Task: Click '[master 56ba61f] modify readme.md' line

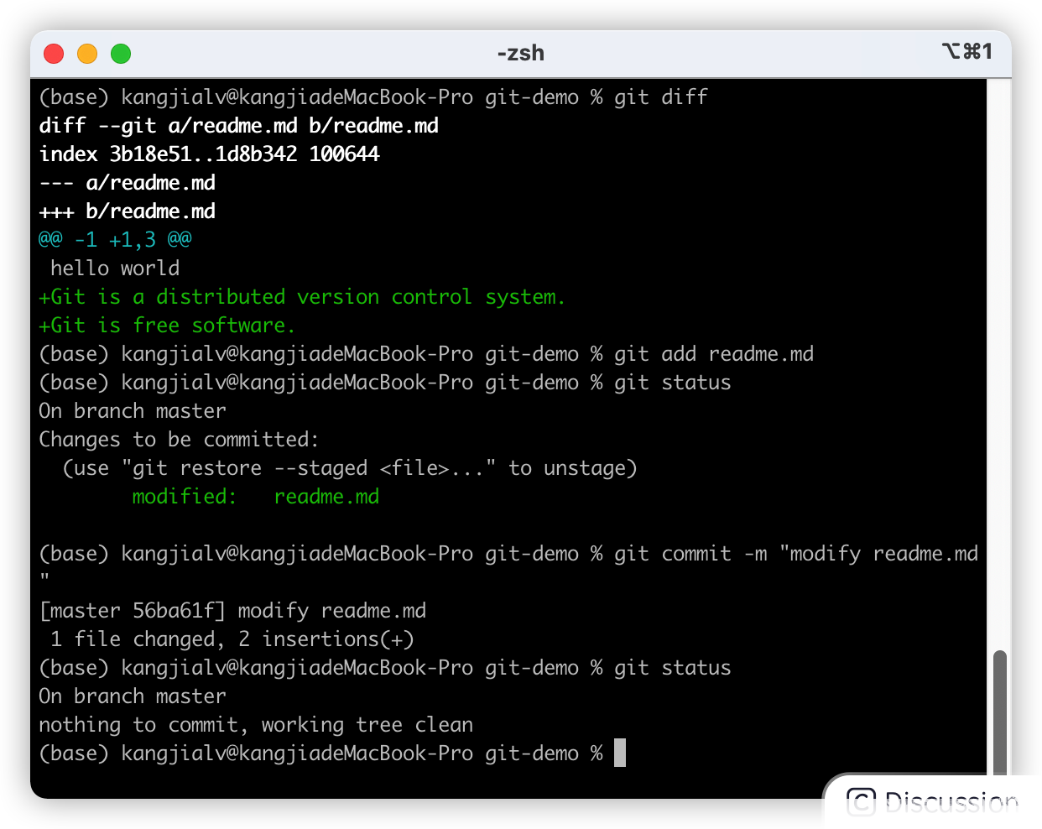Action: pos(232,611)
